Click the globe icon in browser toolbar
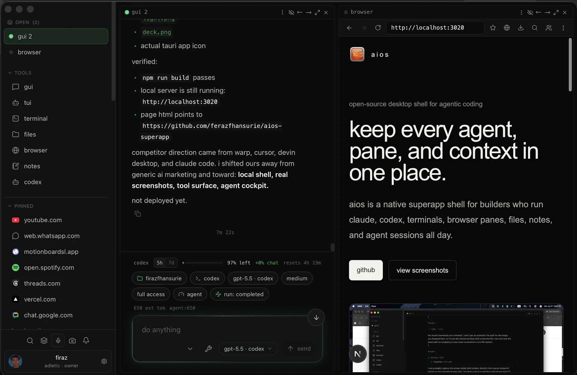 pyautogui.click(x=507, y=28)
